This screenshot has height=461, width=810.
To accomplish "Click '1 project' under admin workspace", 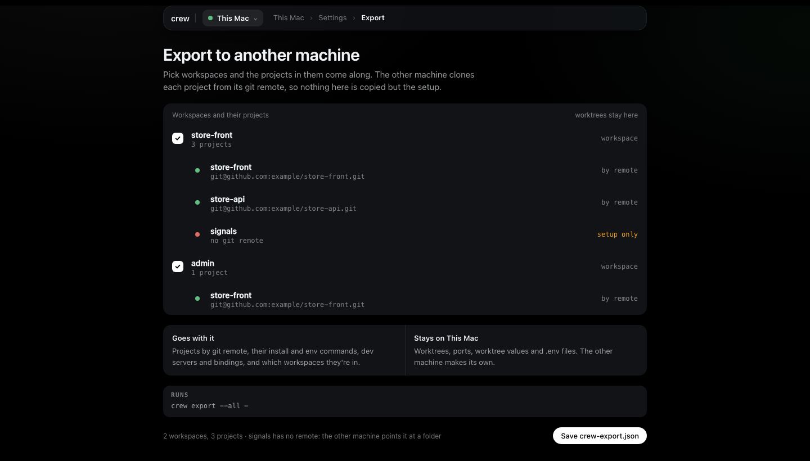I will [x=209, y=273].
